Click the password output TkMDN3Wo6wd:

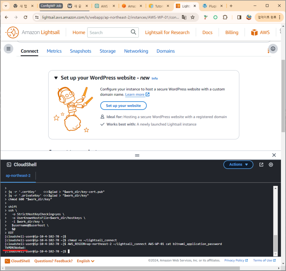tap(15, 247)
